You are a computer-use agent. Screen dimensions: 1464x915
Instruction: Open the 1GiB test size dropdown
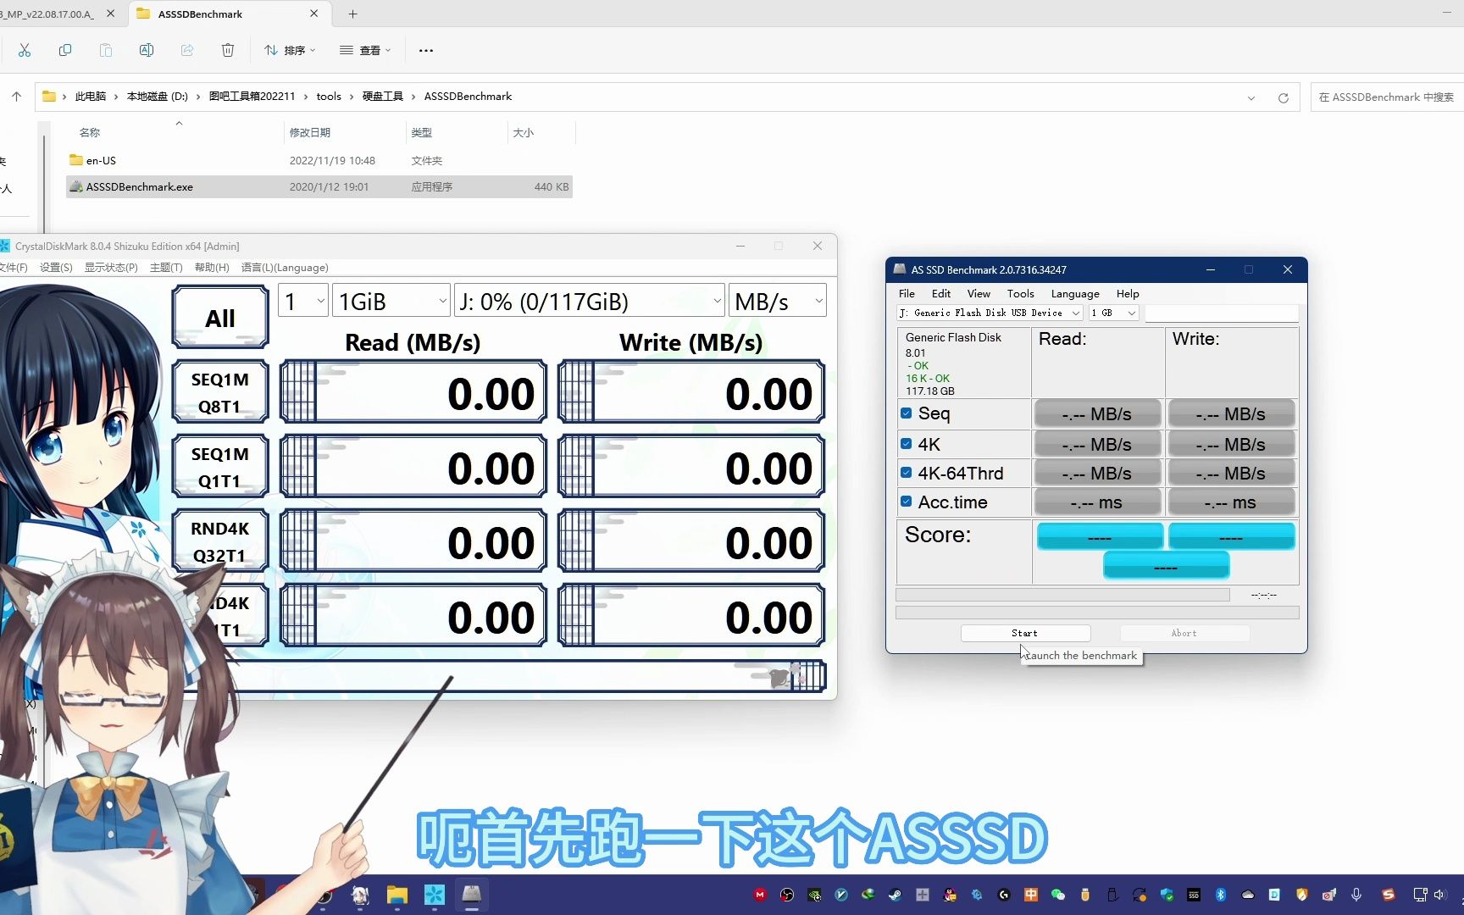(x=391, y=301)
